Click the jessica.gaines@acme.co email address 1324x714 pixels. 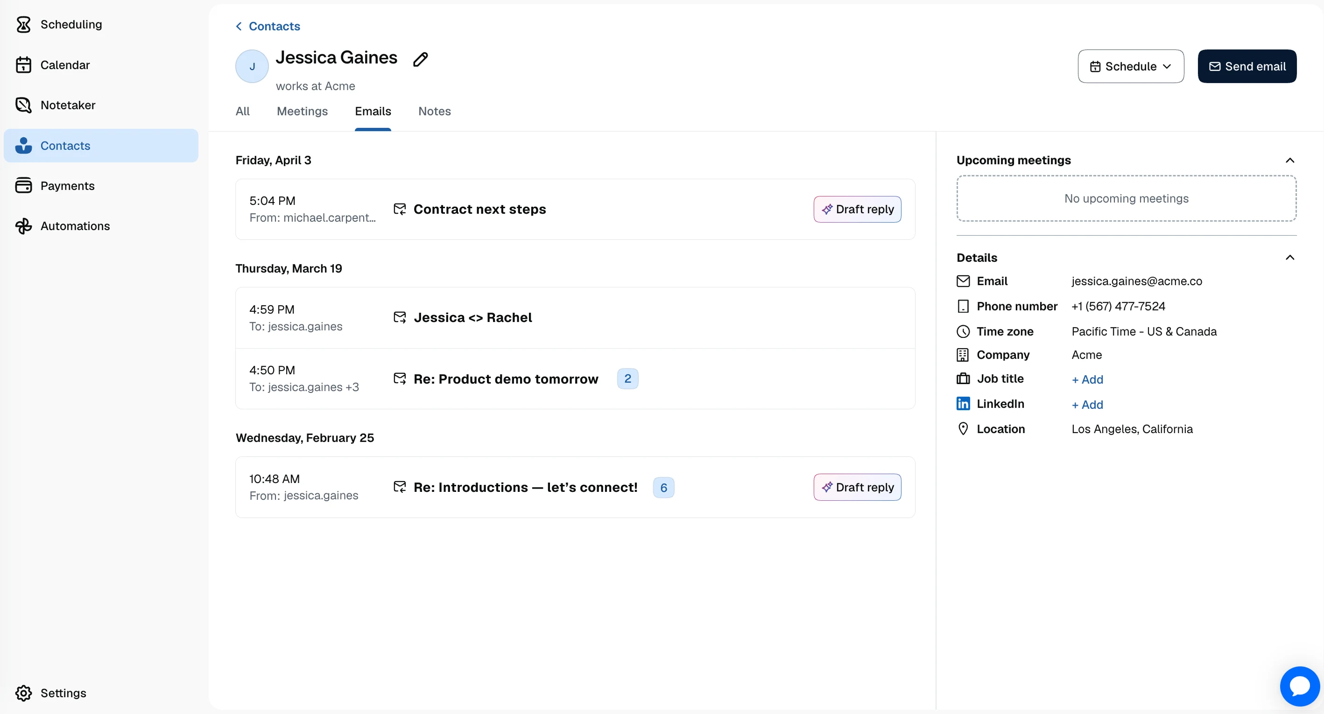[1136, 281]
